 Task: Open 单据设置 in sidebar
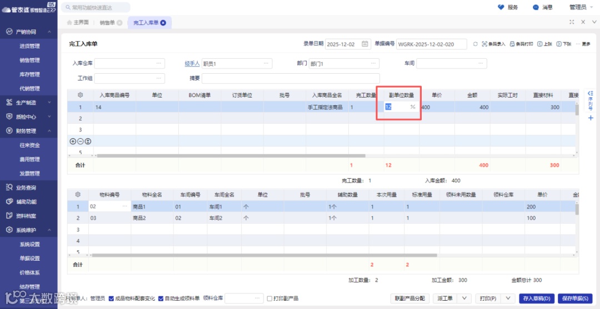(x=30, y=258)
